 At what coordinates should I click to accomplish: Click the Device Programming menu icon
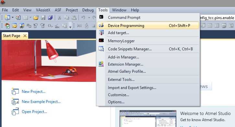click(x=101, y=26)
